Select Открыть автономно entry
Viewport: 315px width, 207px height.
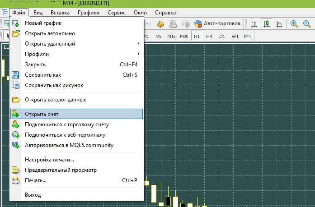tap(76, 33)
